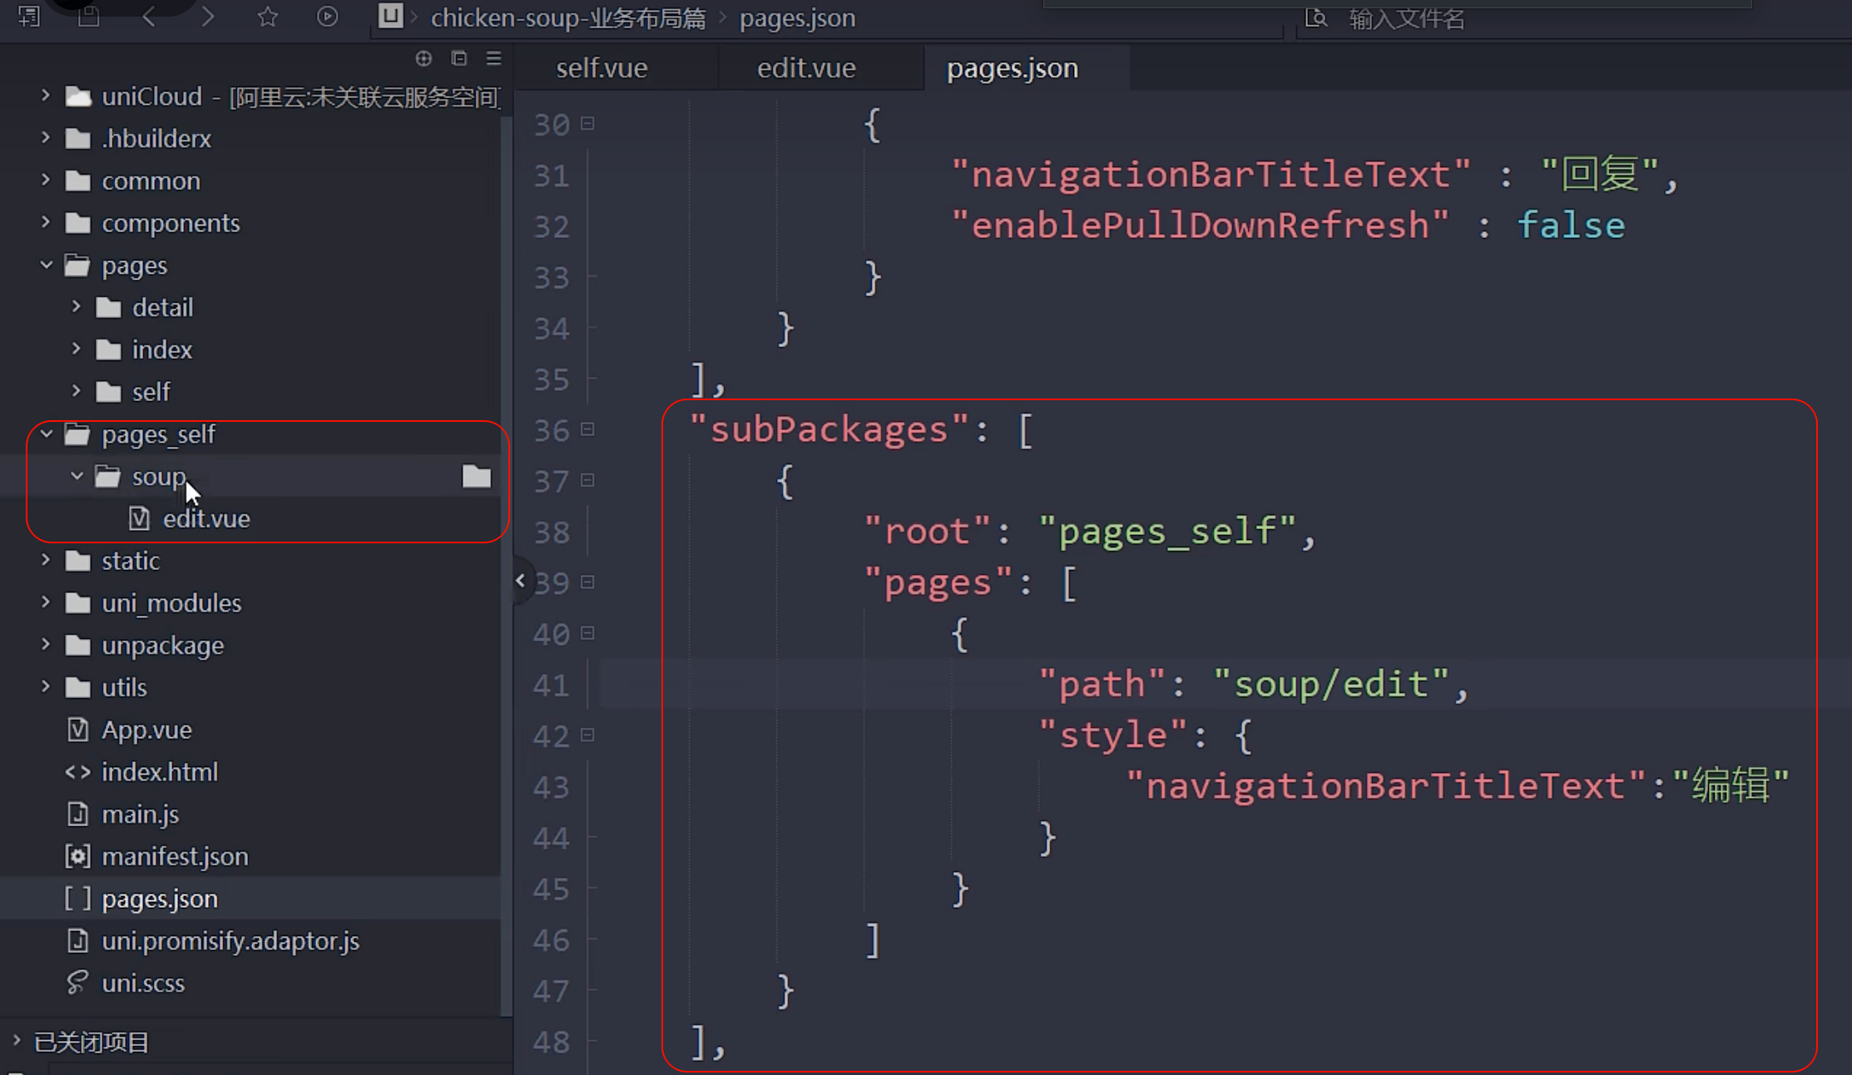The width and height of the screenshot is (1852, 1075).
Task: Click the save file icon
Action: click(88, 16)
